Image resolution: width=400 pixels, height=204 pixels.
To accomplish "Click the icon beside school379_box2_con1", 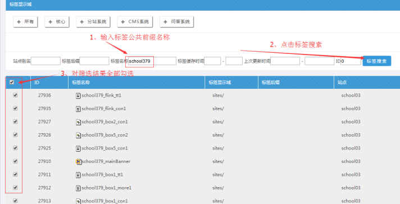I will [x=78, y=123].
